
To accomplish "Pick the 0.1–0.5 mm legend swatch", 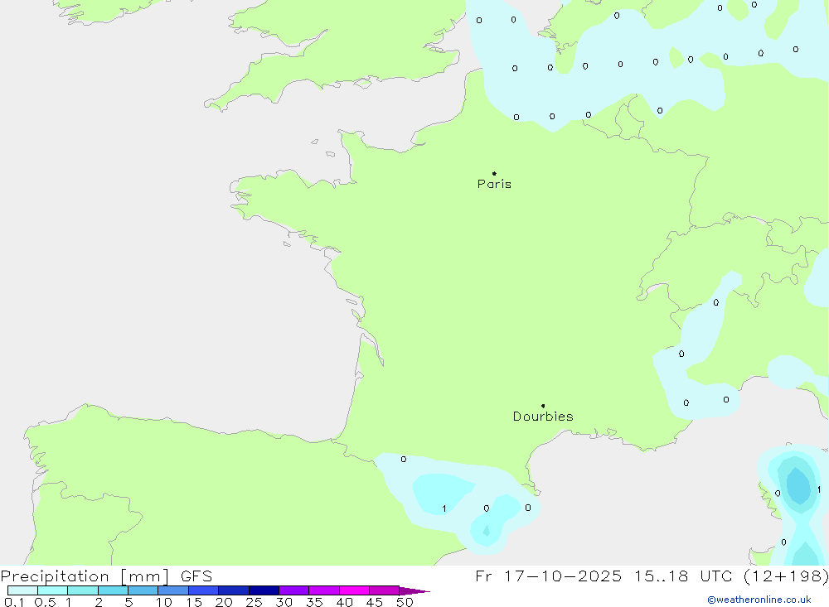I will 22,590.
